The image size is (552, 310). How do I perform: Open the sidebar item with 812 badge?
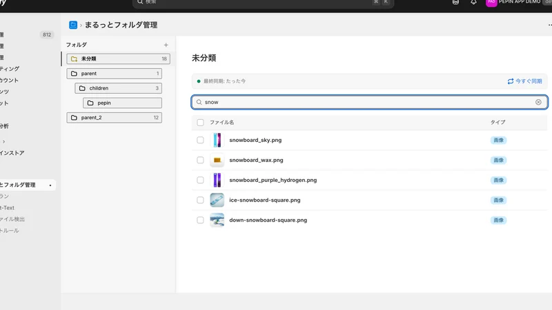coord(27,35)
